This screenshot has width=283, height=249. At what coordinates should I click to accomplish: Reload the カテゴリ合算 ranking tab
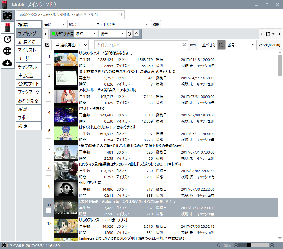click(129, 34)
